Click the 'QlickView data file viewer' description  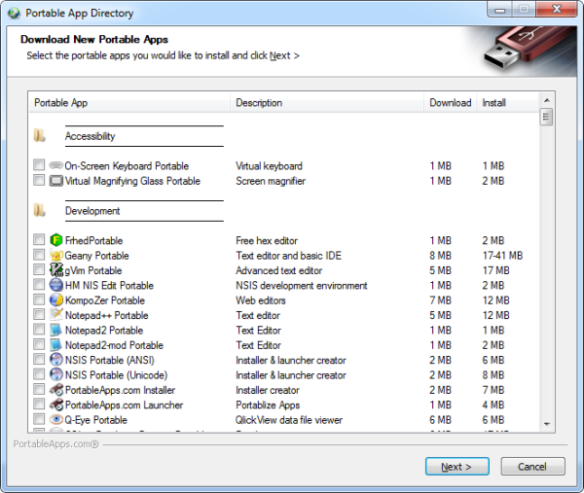pos(289,420)
